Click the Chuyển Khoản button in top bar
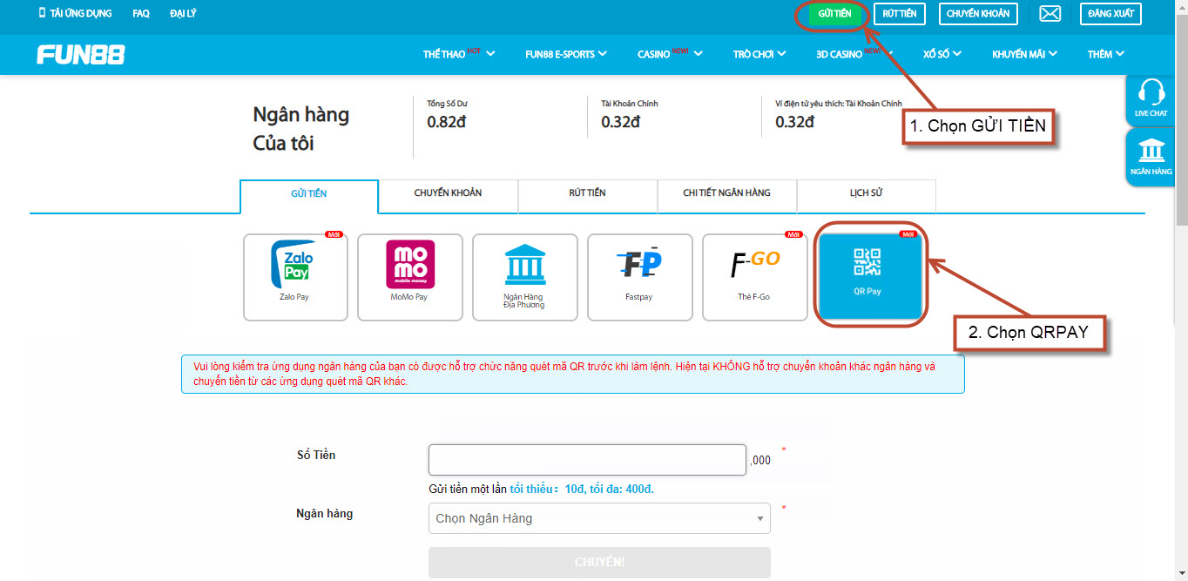This screenshot has height=581, width=1188. [978, 14]
